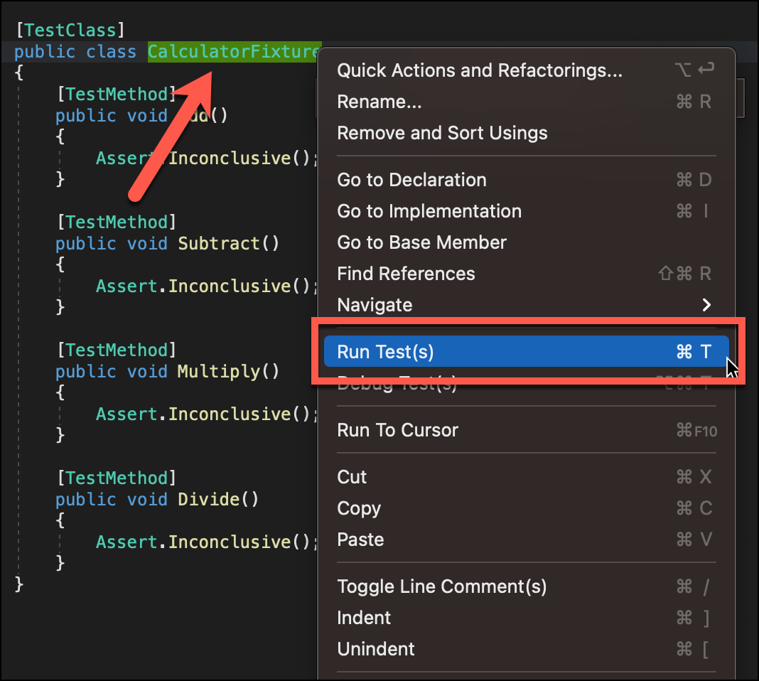Run Test(s) from the context menu
The height and width of the screenshot is (681, 759).
pos(385,351)
